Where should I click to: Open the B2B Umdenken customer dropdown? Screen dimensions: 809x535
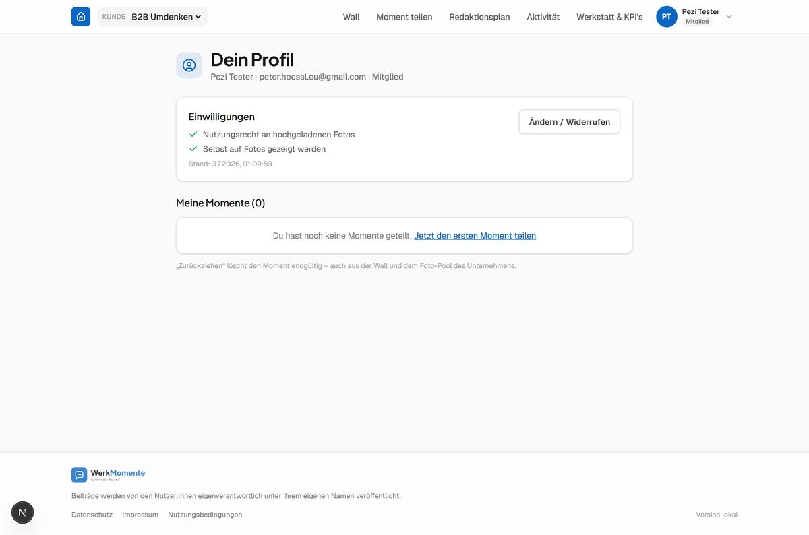152,17
